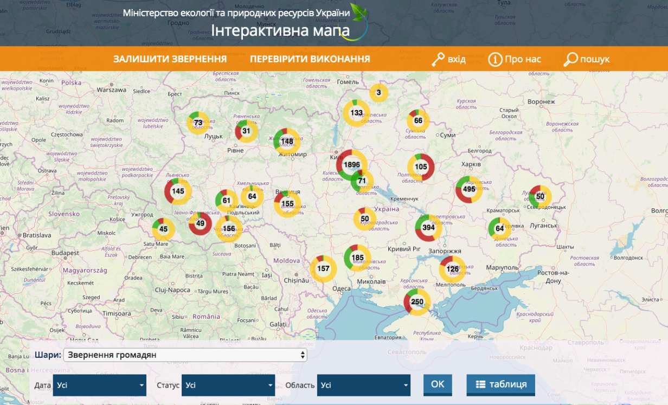The height and width of the screenshot is (405, 668).
Task: Select the Zhytomyr cluster marker 148
Action: pos(287,142)
